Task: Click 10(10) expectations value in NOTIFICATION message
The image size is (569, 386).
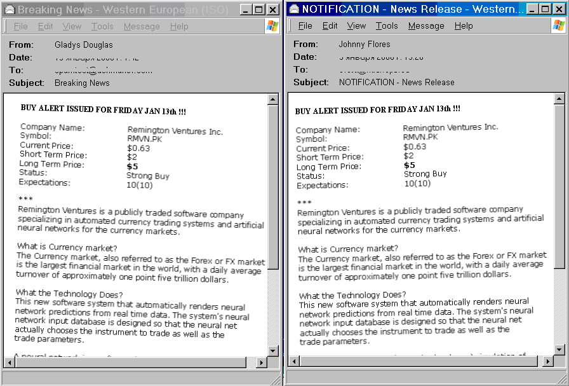Action: point(418,183)
